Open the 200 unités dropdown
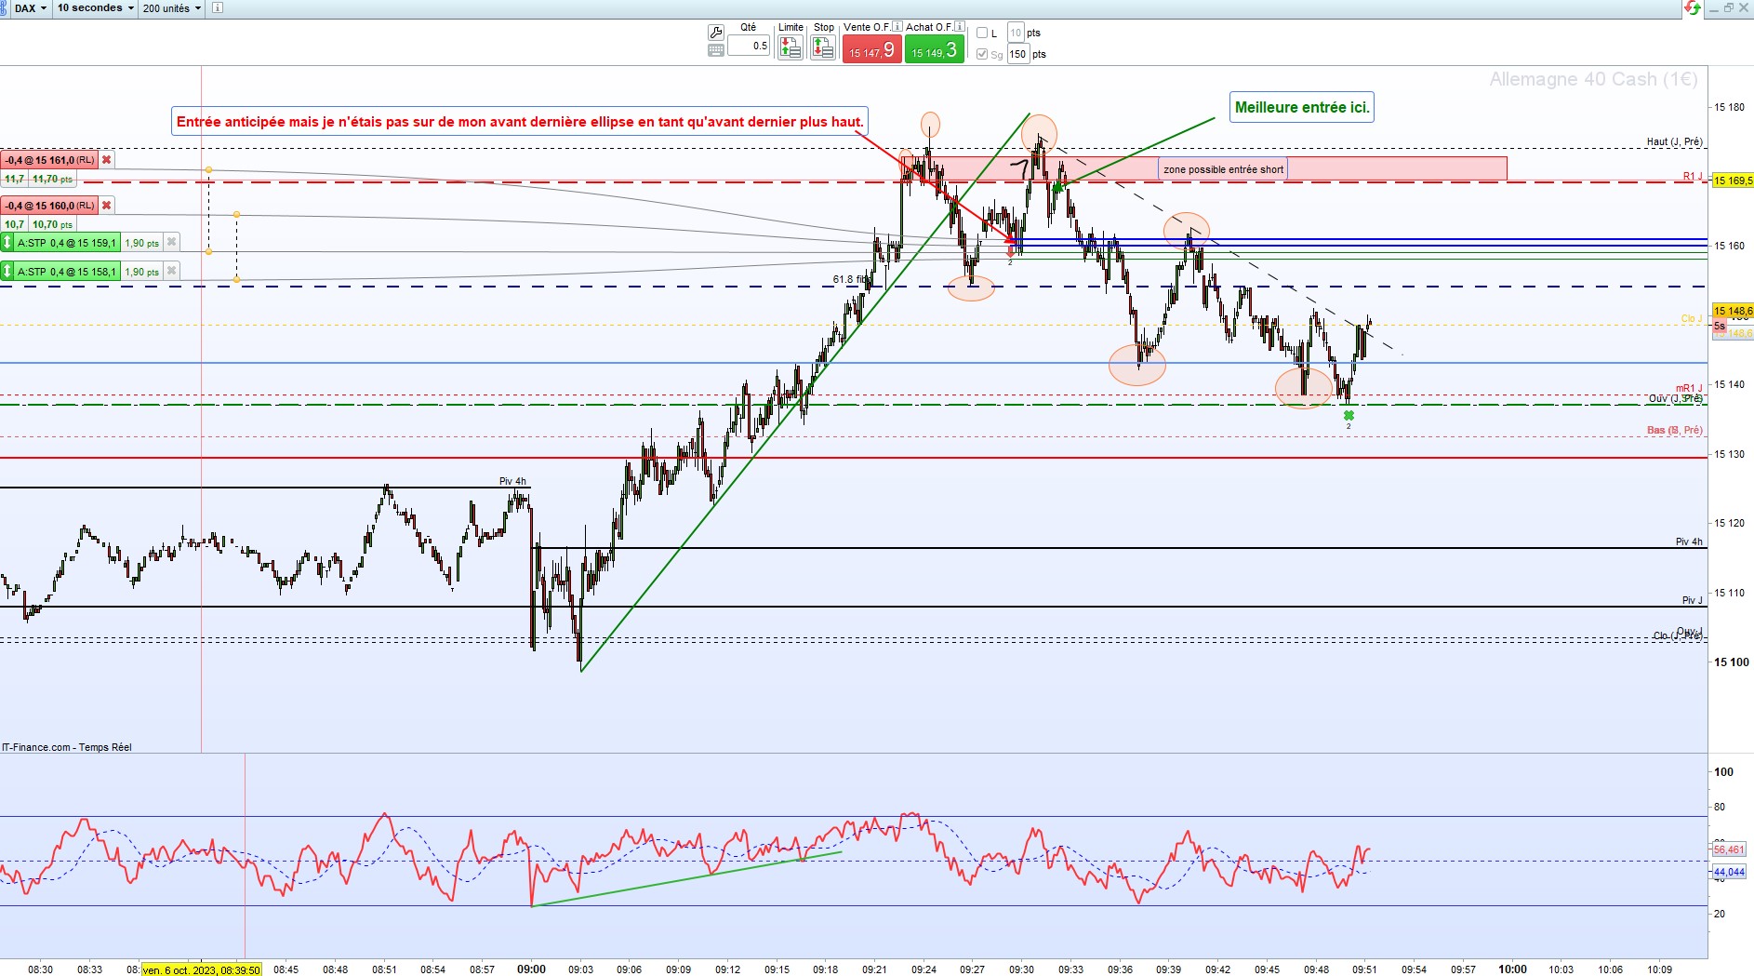 click(172, 7)
